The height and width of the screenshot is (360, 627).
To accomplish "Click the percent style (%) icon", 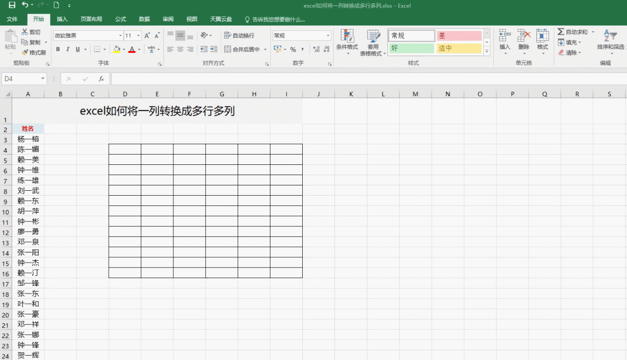I will (293, 49).
